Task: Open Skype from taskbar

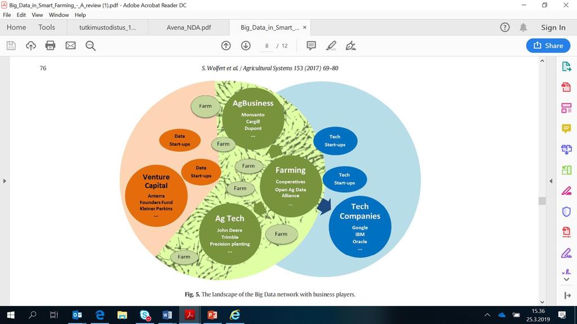Action: tap(145, 315)
